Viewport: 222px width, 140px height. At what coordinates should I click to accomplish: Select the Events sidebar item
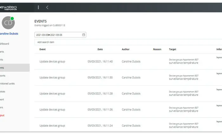(x=15, y=68)
